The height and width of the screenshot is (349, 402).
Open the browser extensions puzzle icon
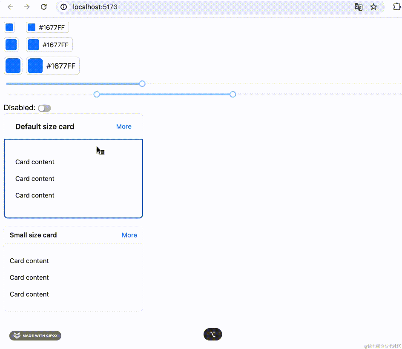397,7
